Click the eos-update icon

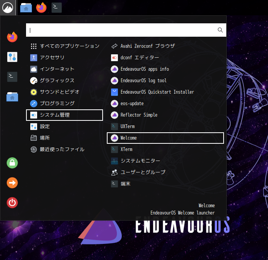tap(114, 104)
